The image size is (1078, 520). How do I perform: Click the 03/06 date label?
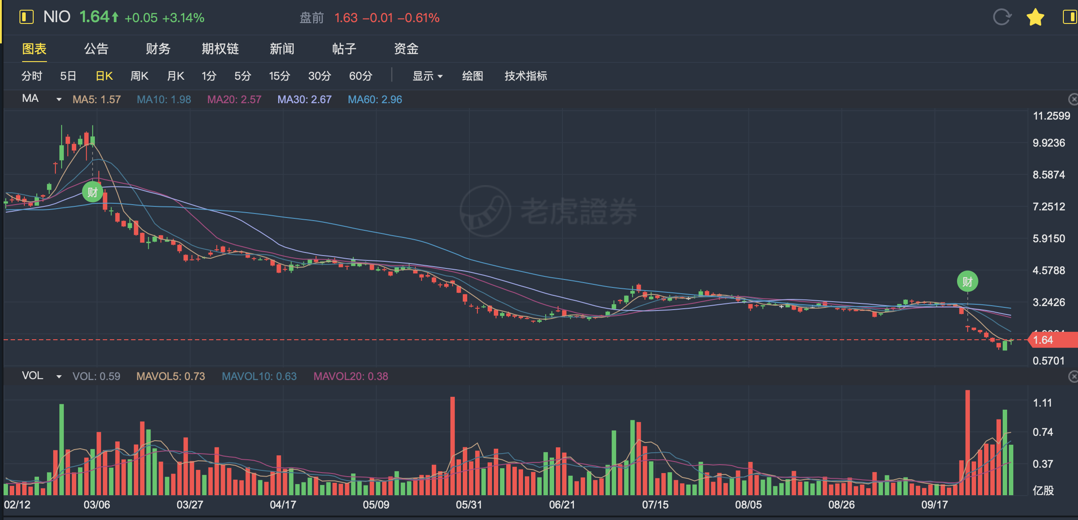pyautogui.click(x=97, y=505)
